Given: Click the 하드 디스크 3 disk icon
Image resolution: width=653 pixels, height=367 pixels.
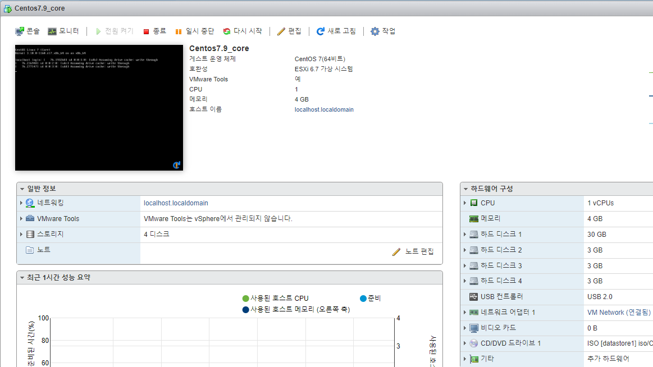Looking at the screenshot, I should pos(474,265).
